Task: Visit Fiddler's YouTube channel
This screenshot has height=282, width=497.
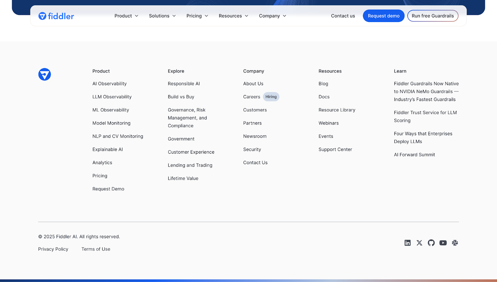Action: coord(443,243)
